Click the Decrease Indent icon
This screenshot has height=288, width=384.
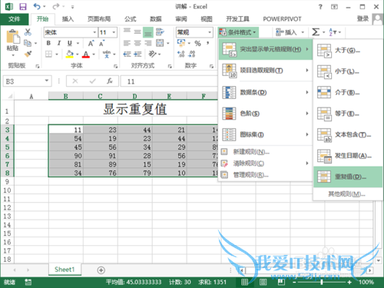pos(127,54)
